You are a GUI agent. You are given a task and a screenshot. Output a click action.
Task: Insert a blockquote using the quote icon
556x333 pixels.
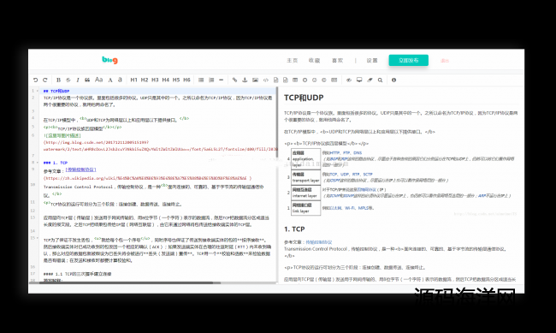tap(87, 80)
